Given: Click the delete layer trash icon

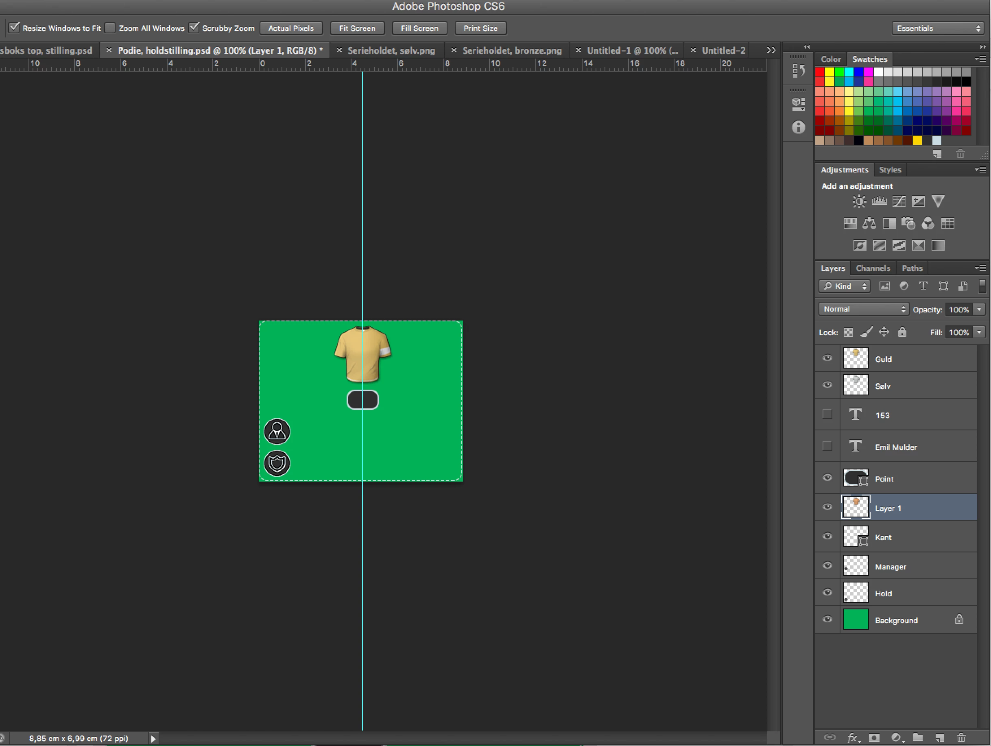Looking at the screenshot, I should tap(961, 737).
